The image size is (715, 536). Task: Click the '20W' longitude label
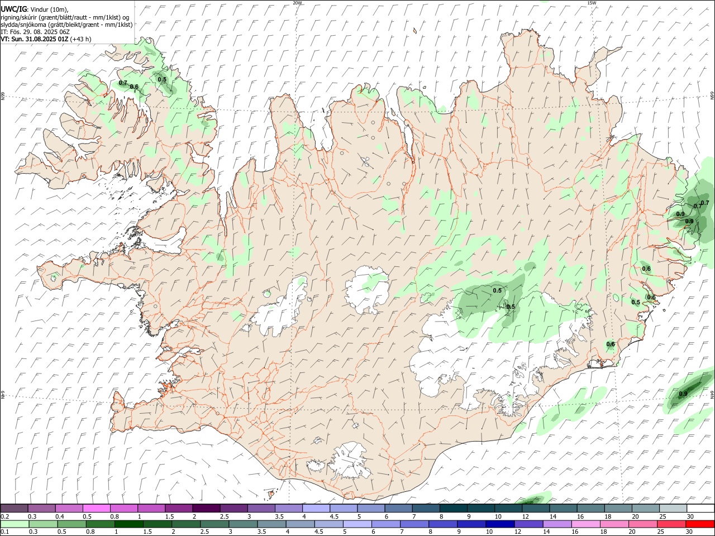[x=297, y=3]
